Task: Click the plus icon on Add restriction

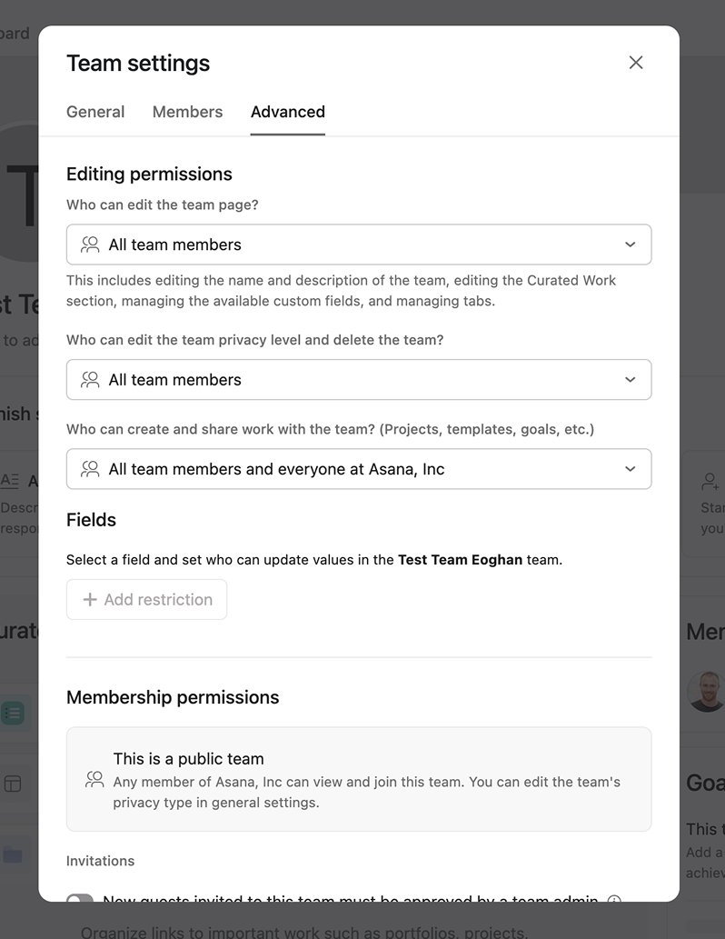Action: tap(90, 599)
